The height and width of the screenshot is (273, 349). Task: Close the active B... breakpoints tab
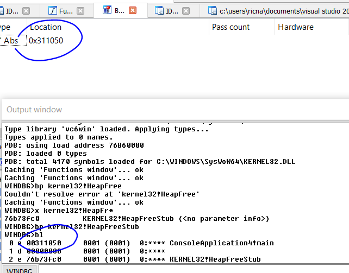point(132,11)
